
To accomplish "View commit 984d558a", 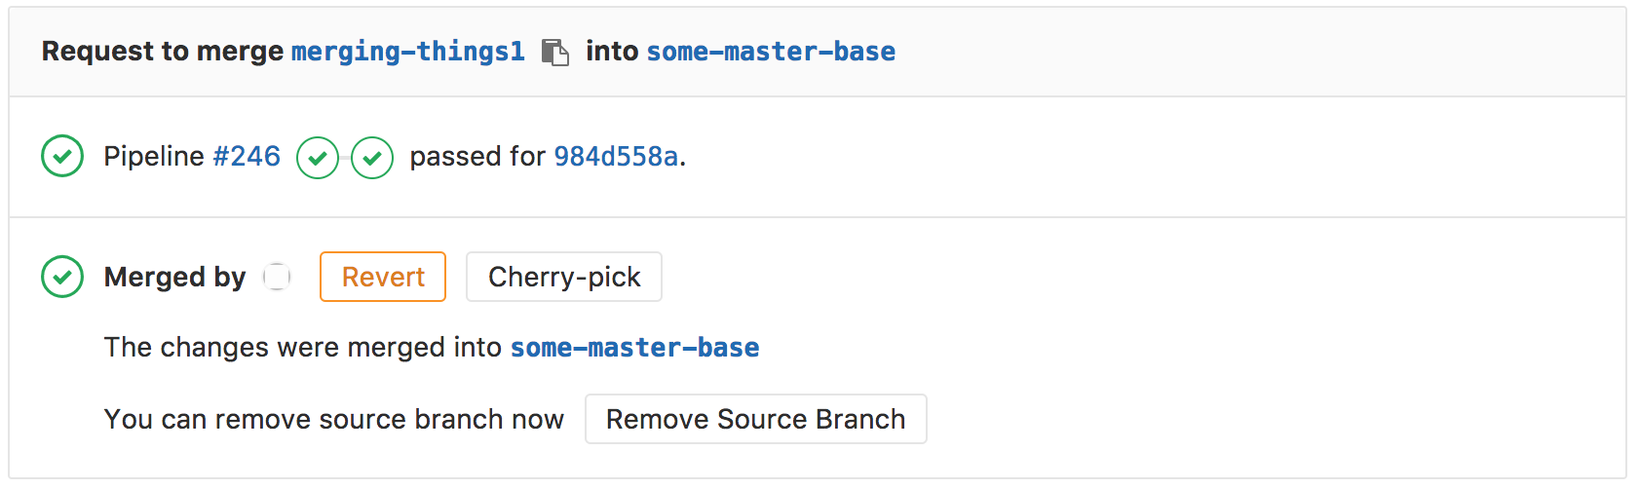I will (x=616, y=157).
